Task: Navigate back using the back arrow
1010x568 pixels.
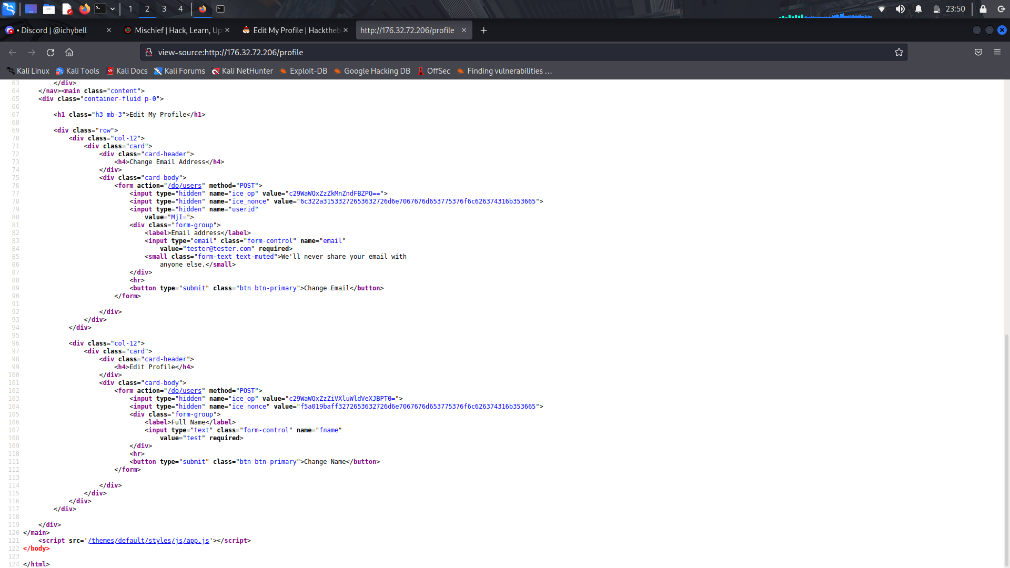Action: pos(12,53)
